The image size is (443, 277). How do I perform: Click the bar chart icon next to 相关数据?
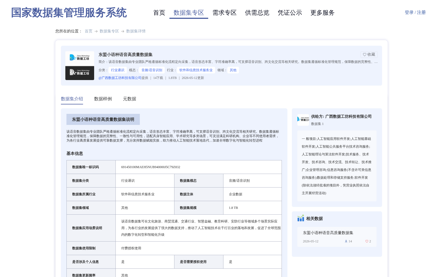click(301, 218)
